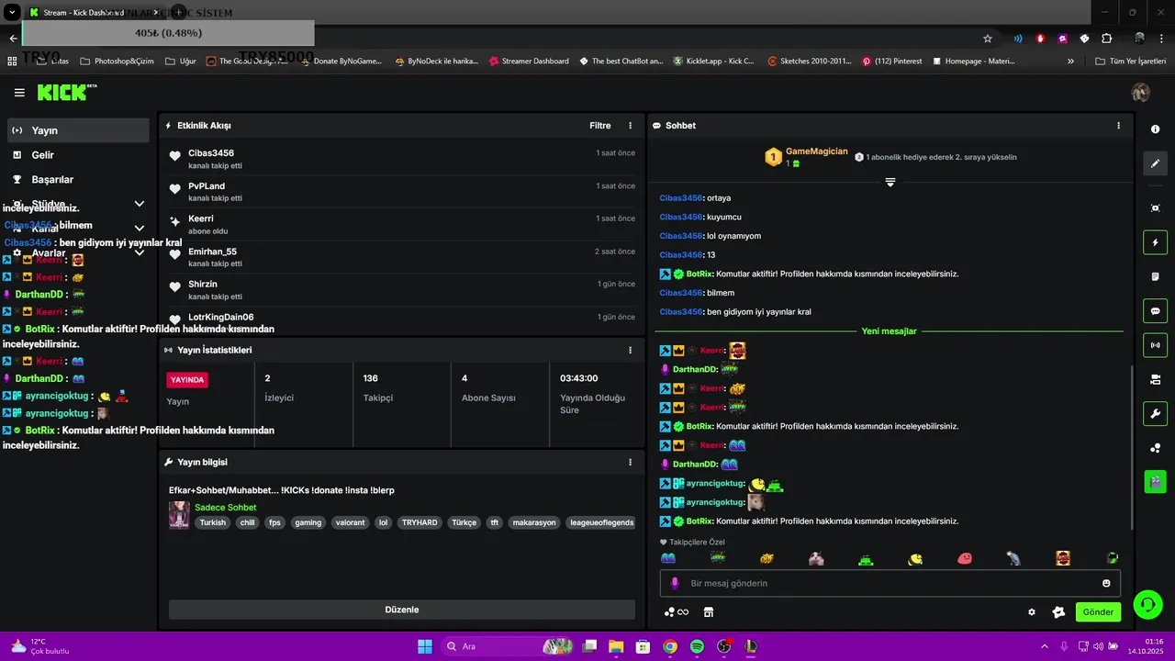
Task: Bookmark this page with the star icon
Action: (988, 39)
